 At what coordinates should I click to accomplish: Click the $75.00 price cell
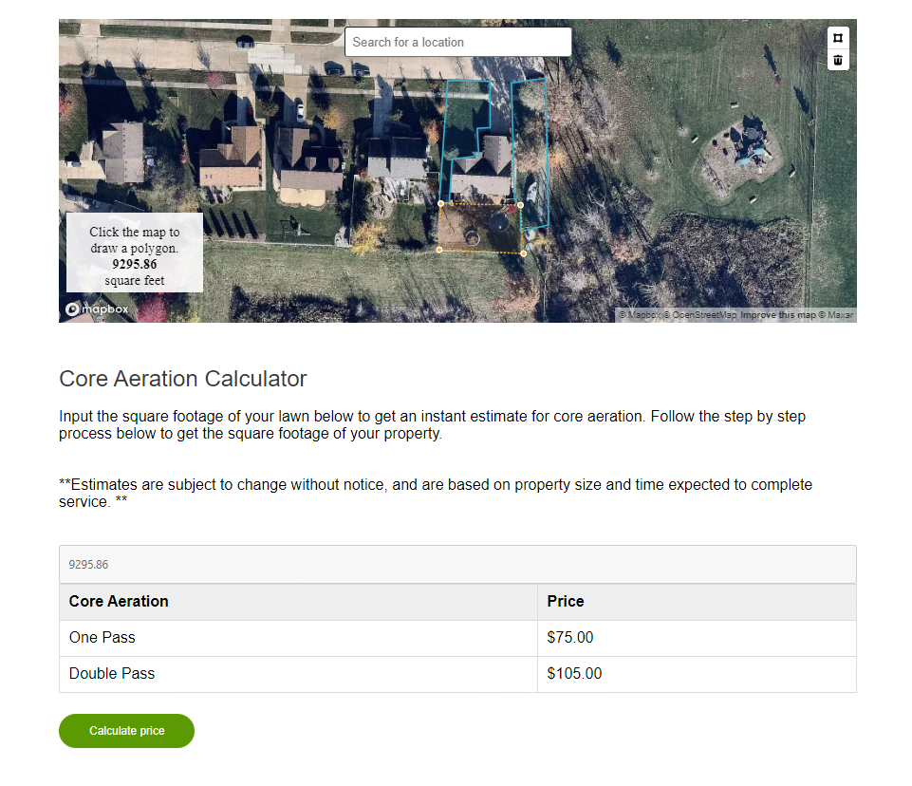697,638
